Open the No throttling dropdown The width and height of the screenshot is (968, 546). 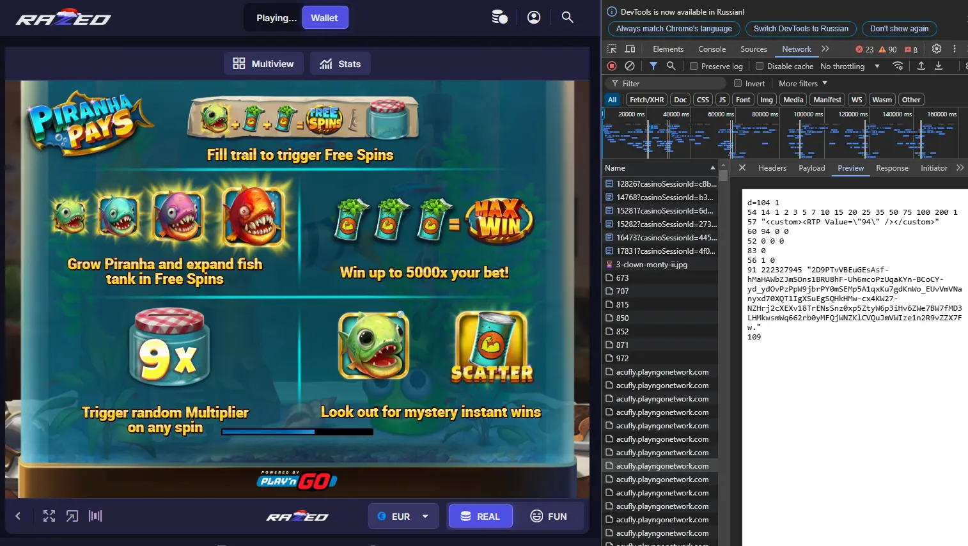pos(850,66)
